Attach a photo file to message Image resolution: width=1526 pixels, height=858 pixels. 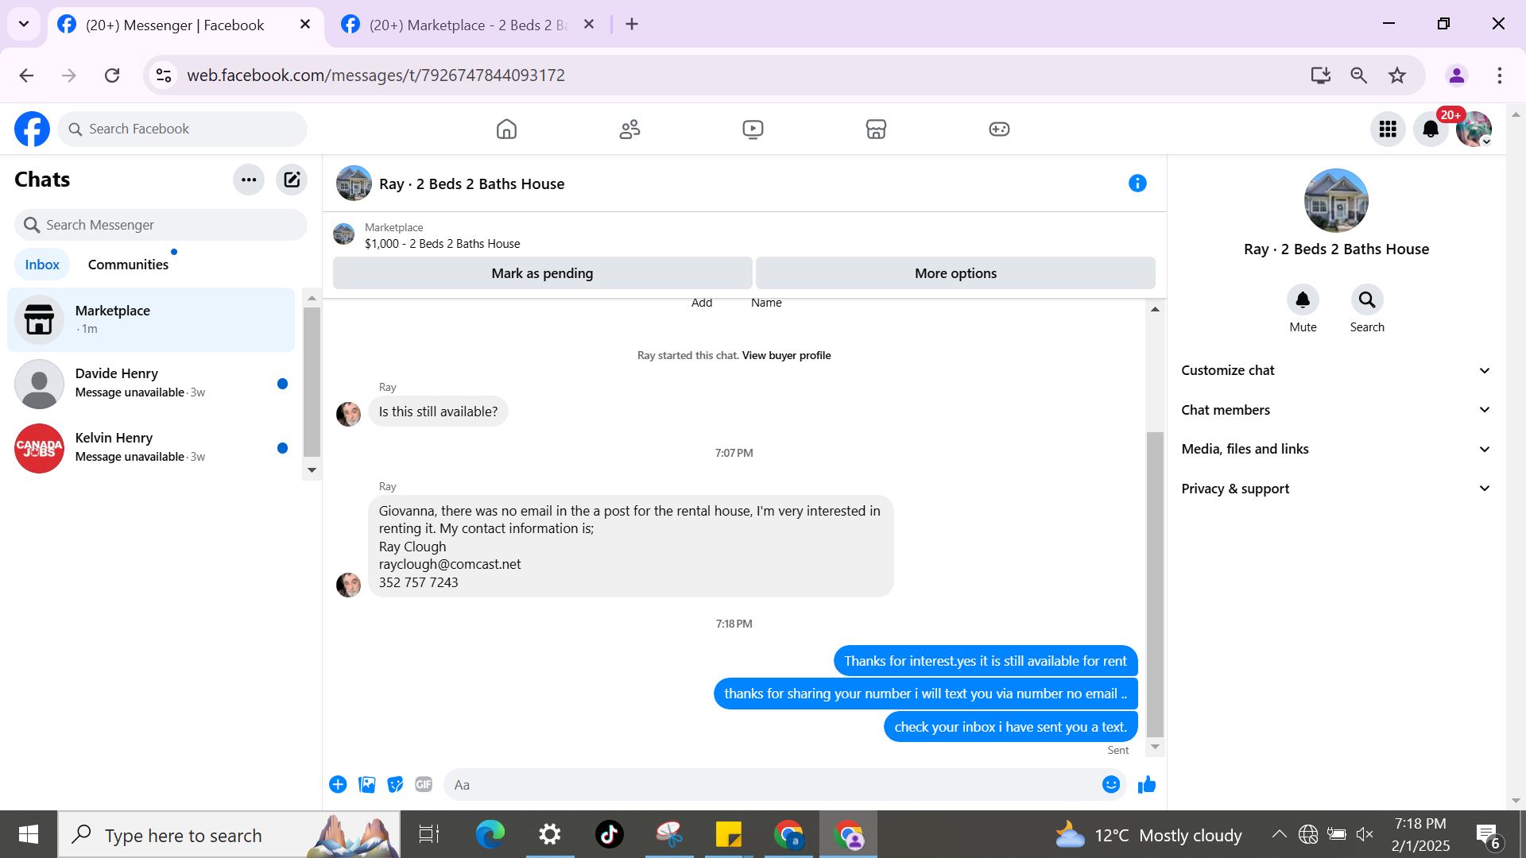[366, 785]
